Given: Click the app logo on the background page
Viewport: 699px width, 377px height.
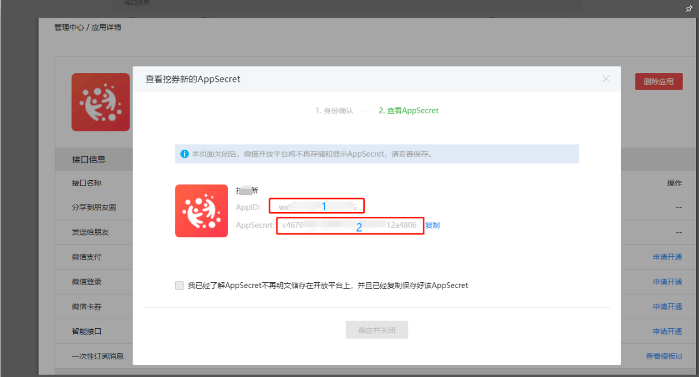Looking at the screenshot, I should pyautogui.click(x=101, y=102).
